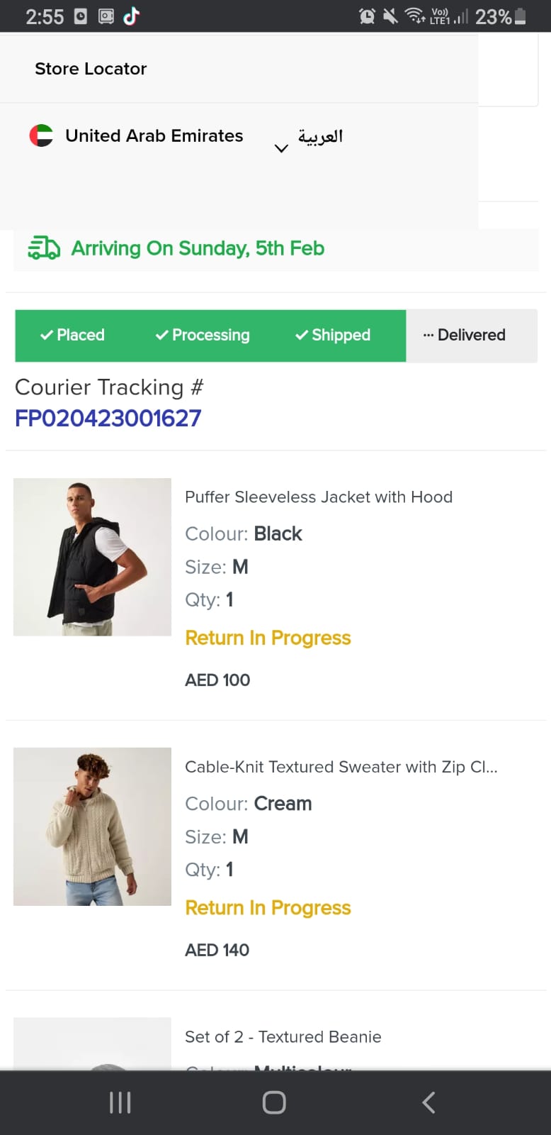Viewport: 551px width, 1135px height.
Task: Switch language to العربية
Action: click(320, 135)
